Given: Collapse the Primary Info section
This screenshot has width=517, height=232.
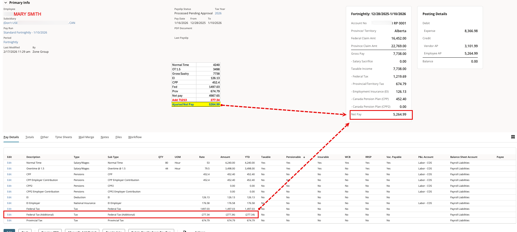Looking at the screenshot, I should 5,3.
